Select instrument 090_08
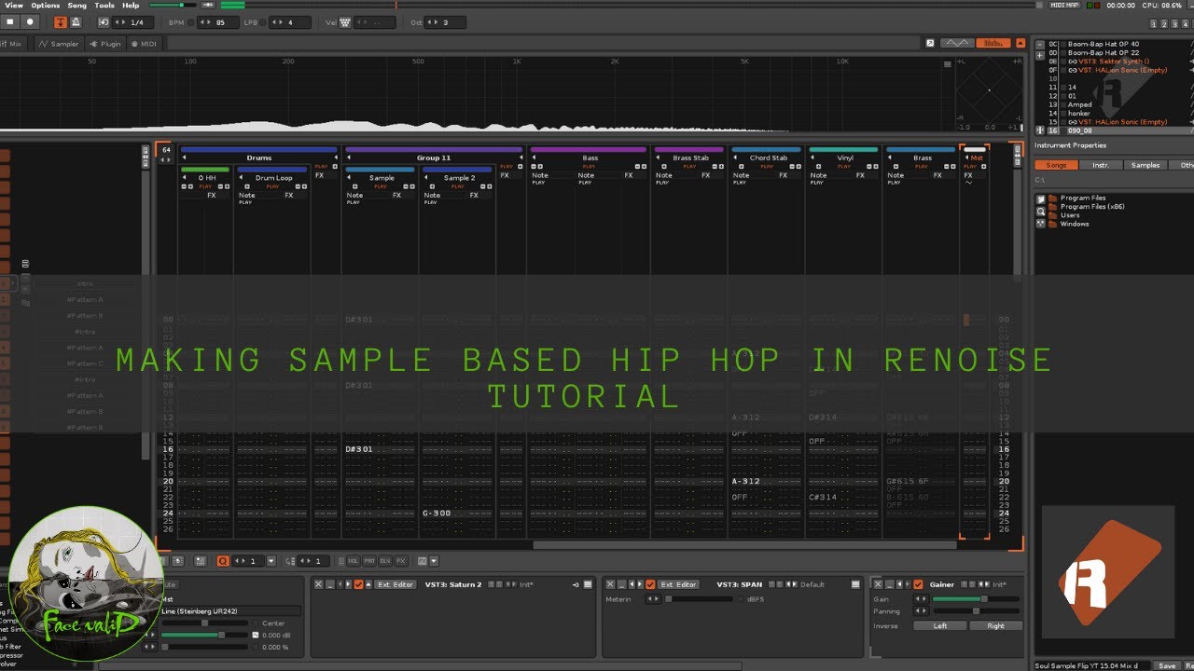1194x671 pixels. click(1081, 131)
